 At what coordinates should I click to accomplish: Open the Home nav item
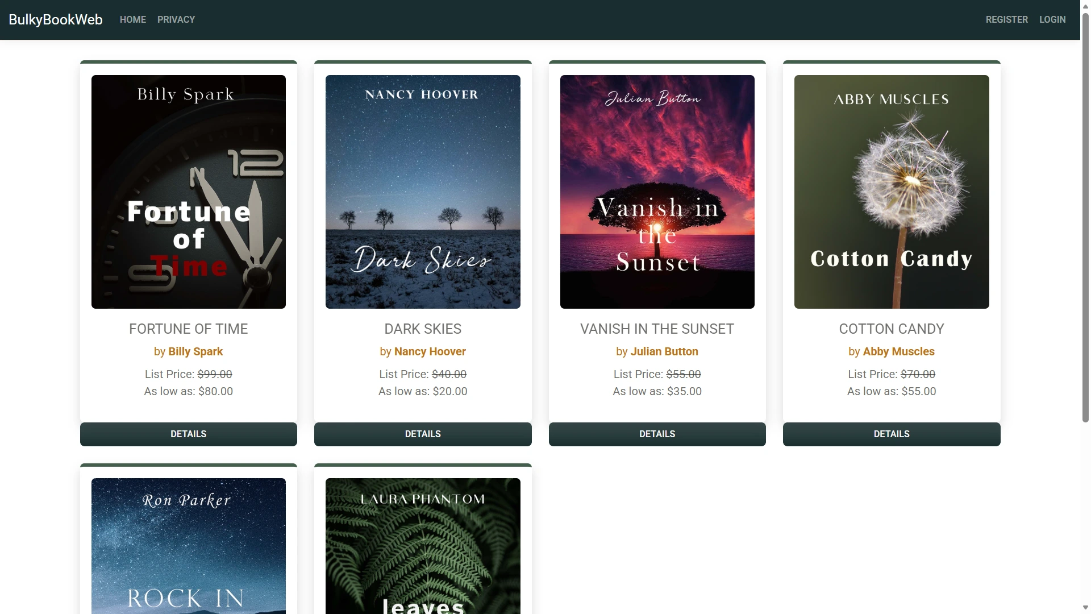click(x=132, y=19)
